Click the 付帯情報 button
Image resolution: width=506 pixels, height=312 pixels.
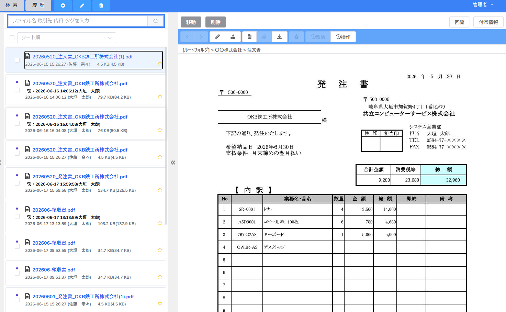488,22
